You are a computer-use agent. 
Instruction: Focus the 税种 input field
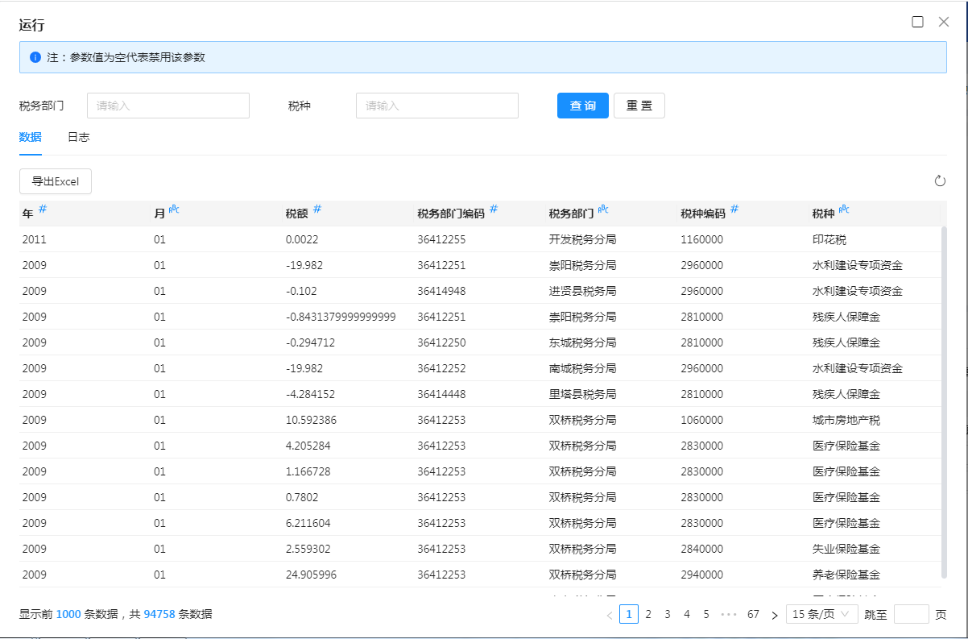[x=436, y=106]
